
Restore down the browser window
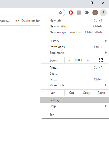[91, 3]
